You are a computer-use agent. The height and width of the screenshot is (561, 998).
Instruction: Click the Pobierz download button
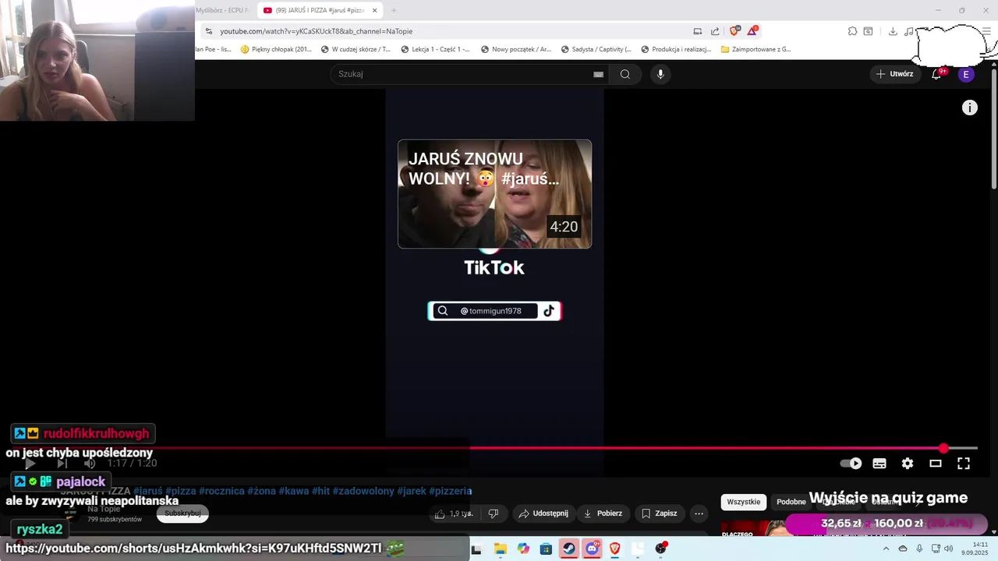pyautogui.click(x=603, y=513)
